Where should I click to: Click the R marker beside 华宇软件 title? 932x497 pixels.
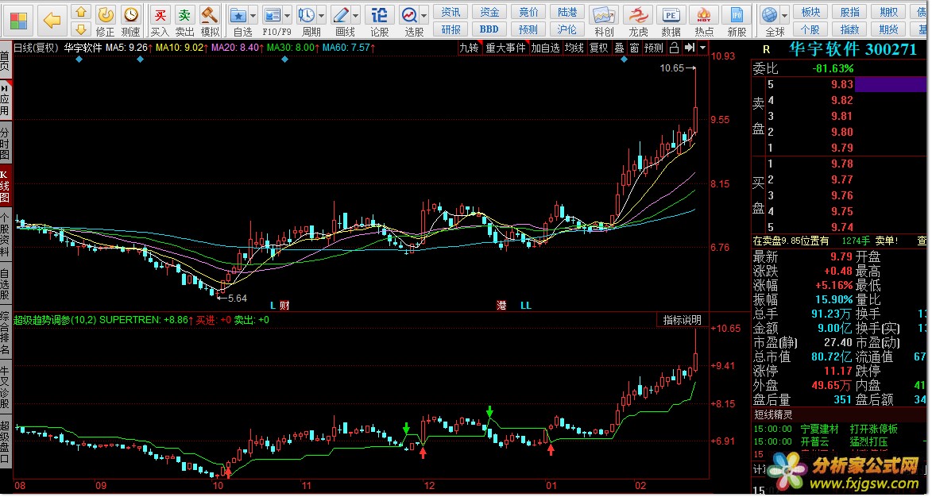(x=766, y=50)
